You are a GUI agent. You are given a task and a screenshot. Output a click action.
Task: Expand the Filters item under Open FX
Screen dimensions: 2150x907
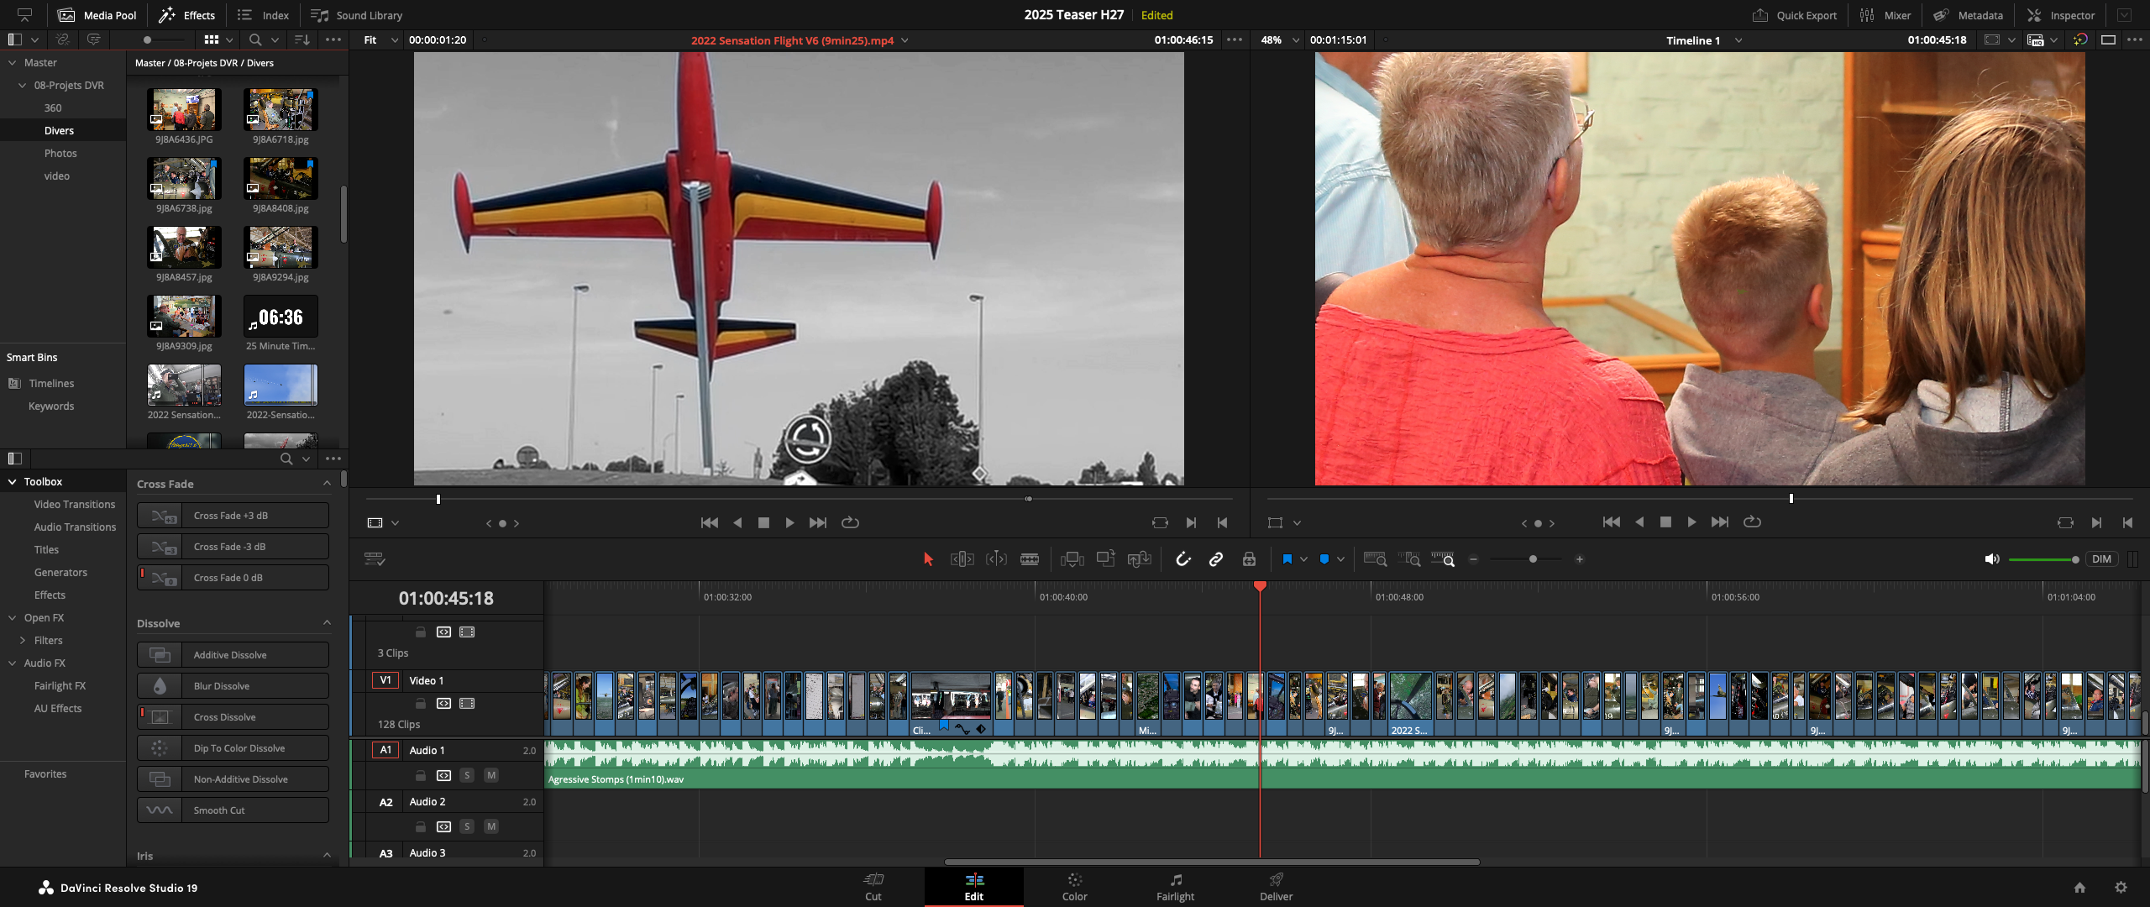(23, 641)
